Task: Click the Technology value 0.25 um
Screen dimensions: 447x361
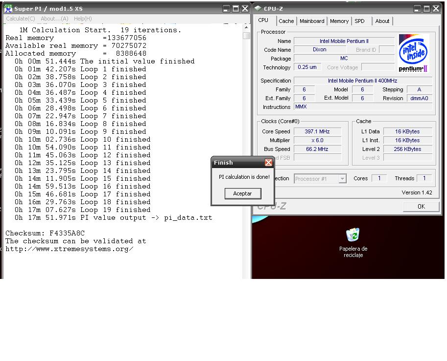Action: click(307, 67)
